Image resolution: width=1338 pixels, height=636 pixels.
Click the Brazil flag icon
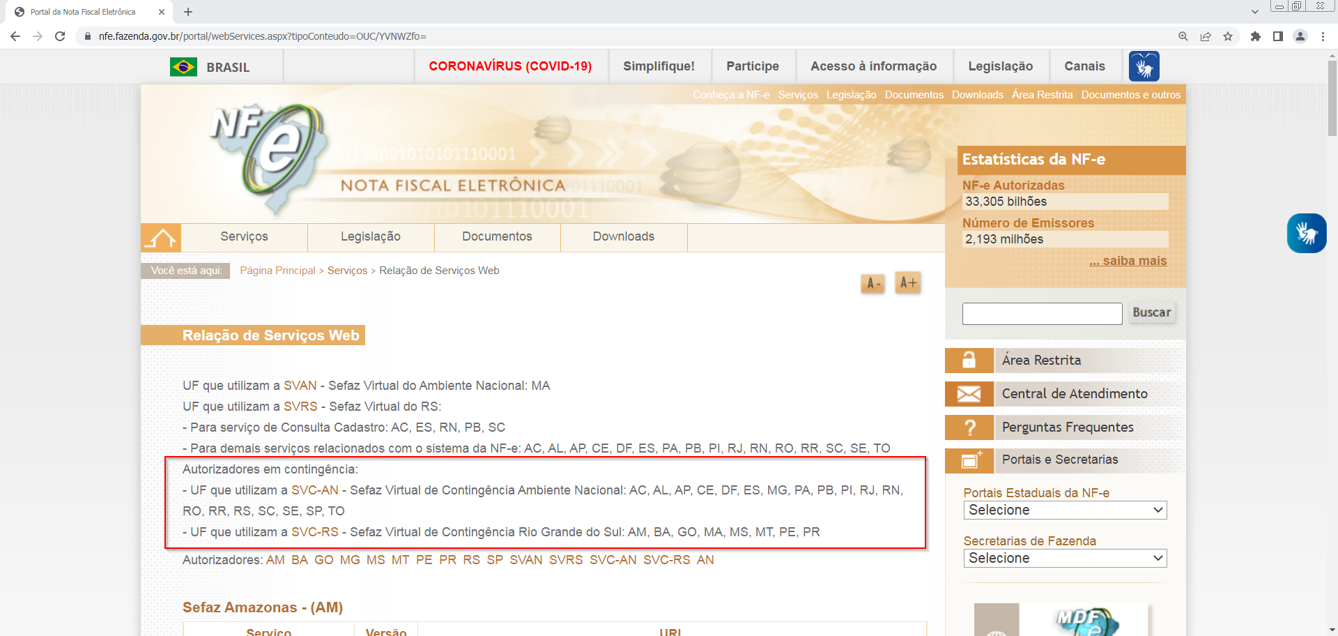183,67
